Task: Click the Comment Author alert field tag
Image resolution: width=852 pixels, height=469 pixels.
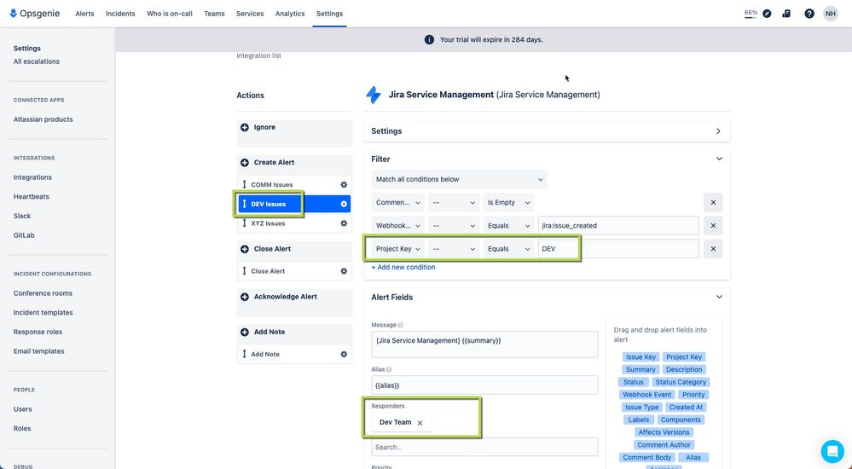Action: point(664,445)
